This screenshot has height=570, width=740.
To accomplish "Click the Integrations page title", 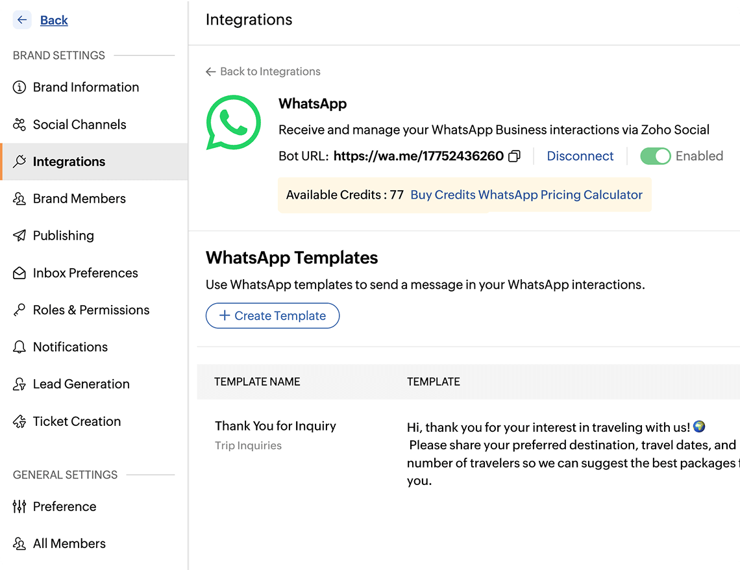I will [x=249, y=20].
